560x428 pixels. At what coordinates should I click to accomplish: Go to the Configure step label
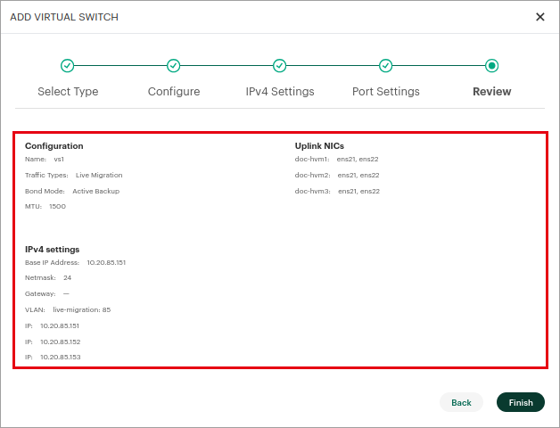(174, 92)
